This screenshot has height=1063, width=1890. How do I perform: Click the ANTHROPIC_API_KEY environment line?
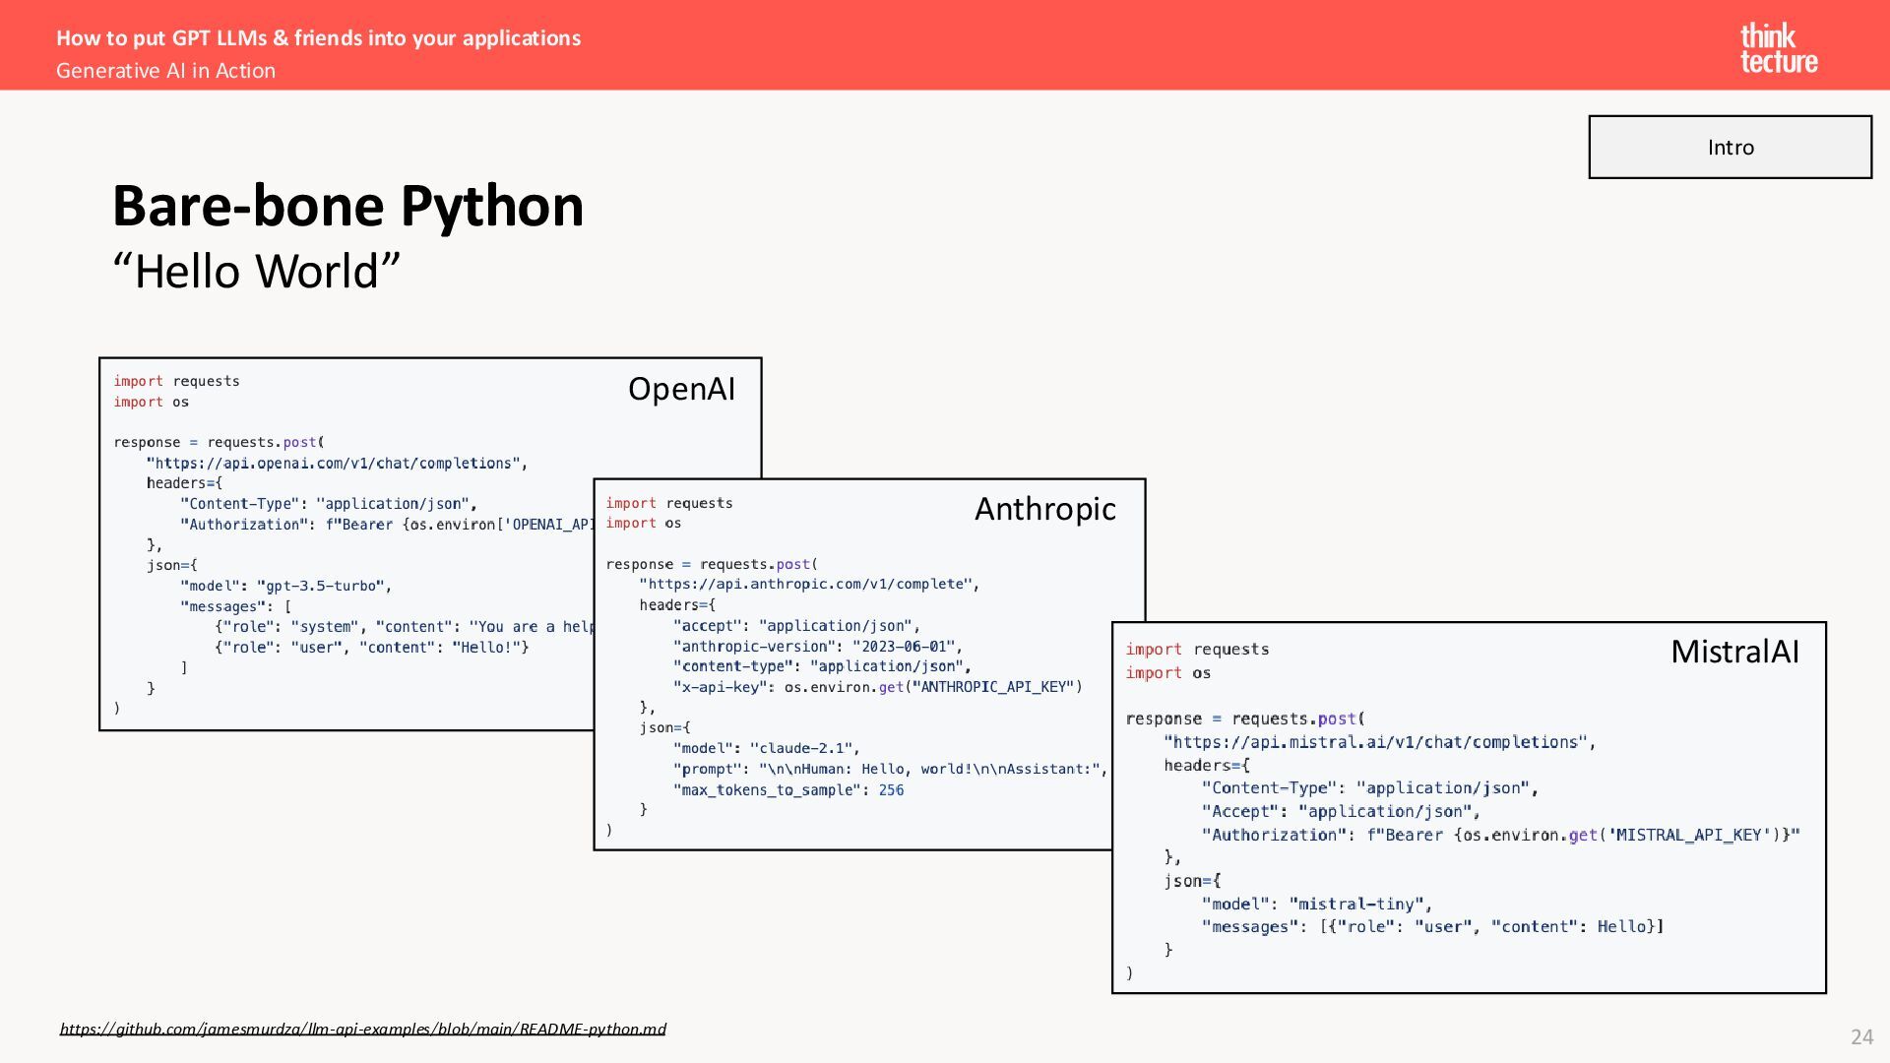coord(877,687)
